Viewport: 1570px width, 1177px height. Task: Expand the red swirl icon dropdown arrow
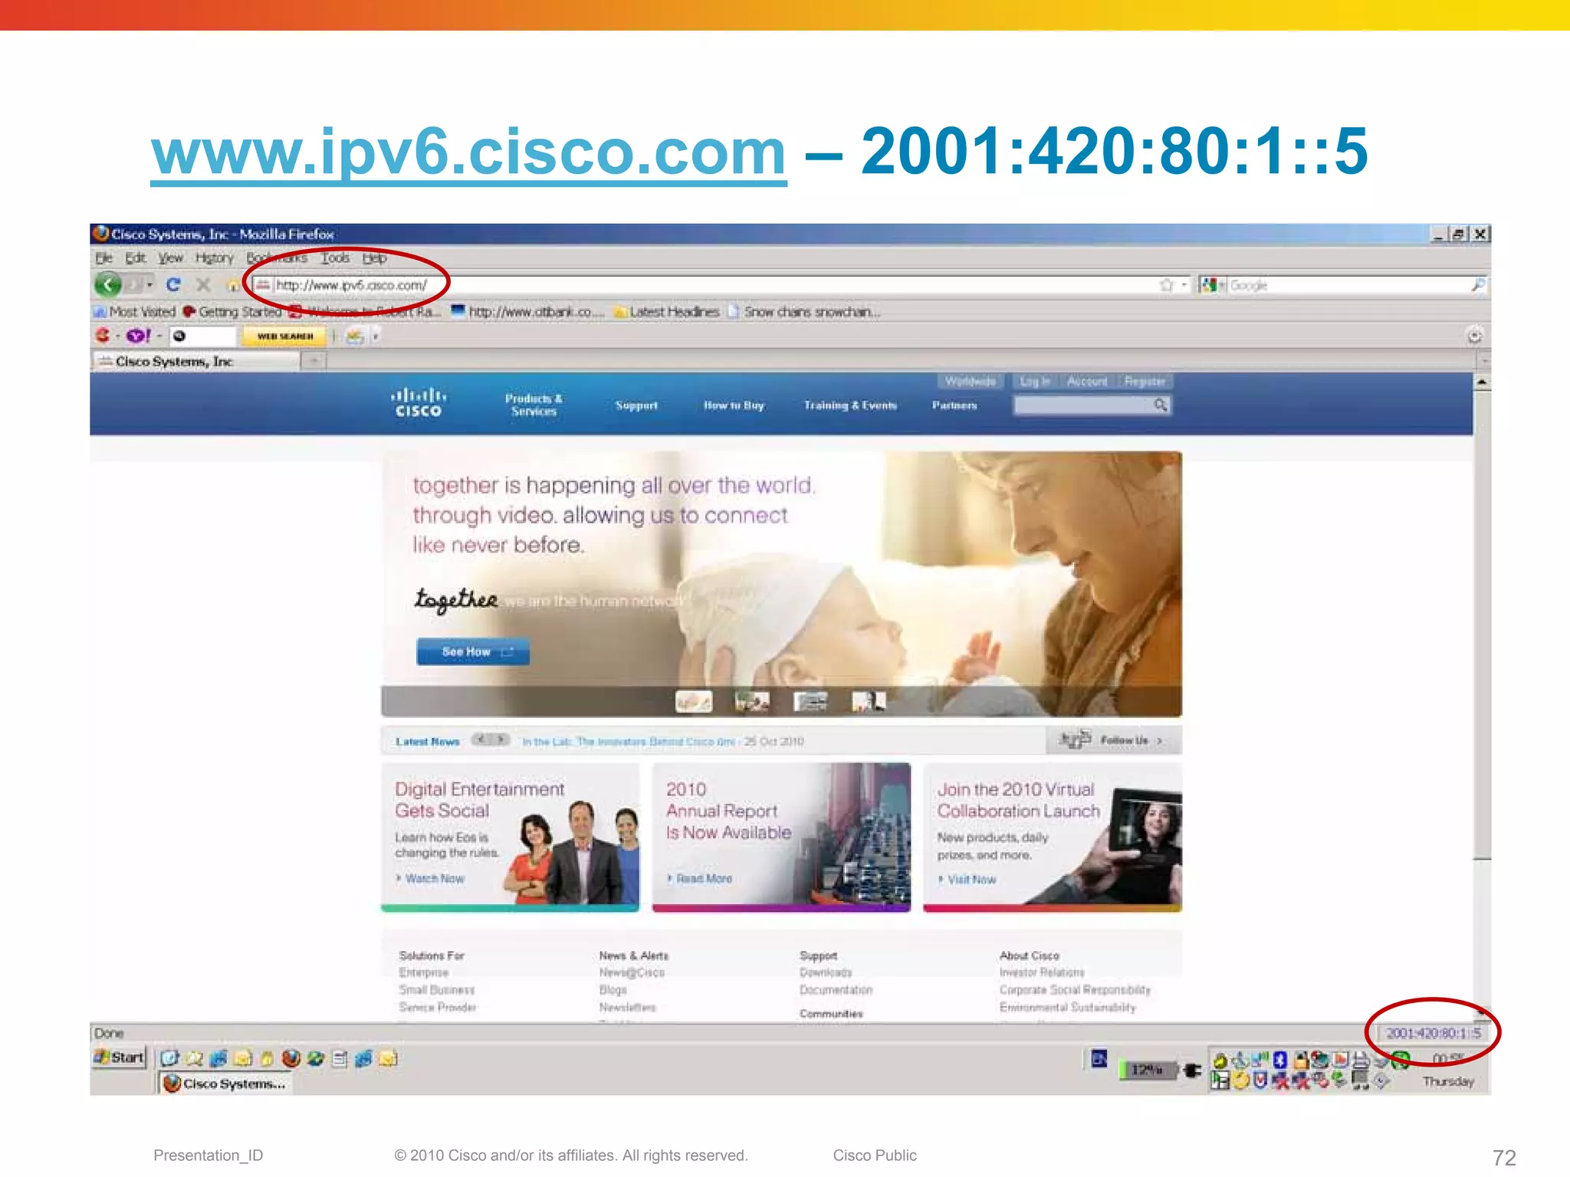point(117,336)
